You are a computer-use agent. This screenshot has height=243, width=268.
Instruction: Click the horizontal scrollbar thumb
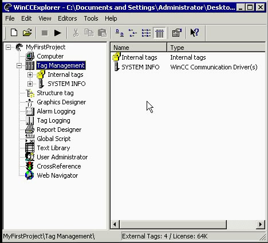(173, 224)
